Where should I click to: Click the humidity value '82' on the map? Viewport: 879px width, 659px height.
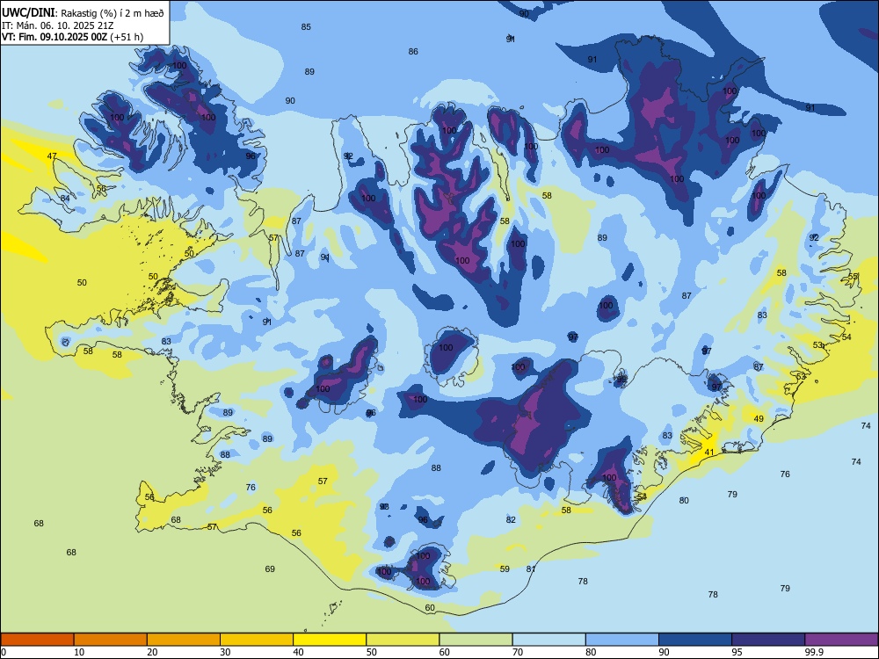[x=511, y=519]
